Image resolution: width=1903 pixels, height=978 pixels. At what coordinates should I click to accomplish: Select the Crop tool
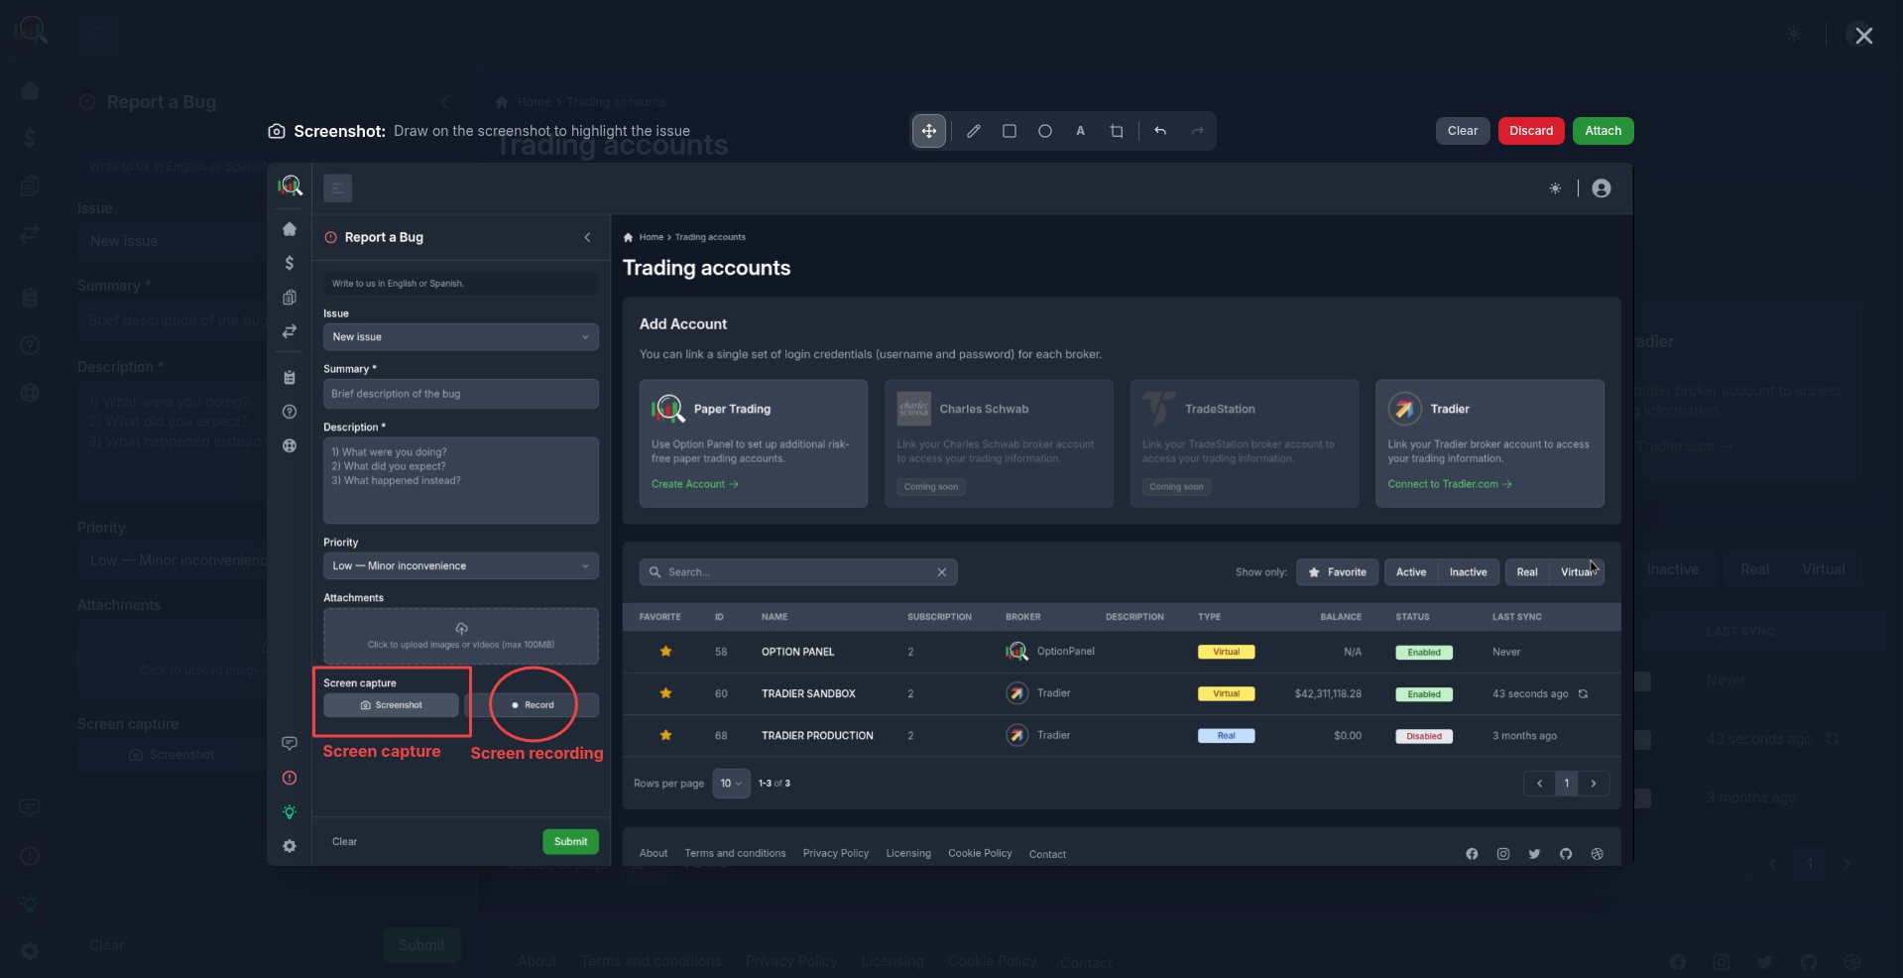pyautogui.click(x=1117, y=131)
